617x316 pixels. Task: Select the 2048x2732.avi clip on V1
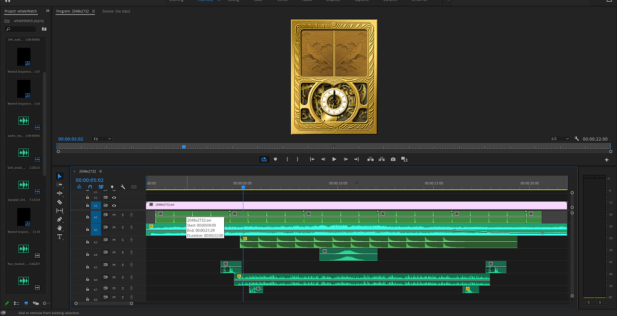click(356, 205)
